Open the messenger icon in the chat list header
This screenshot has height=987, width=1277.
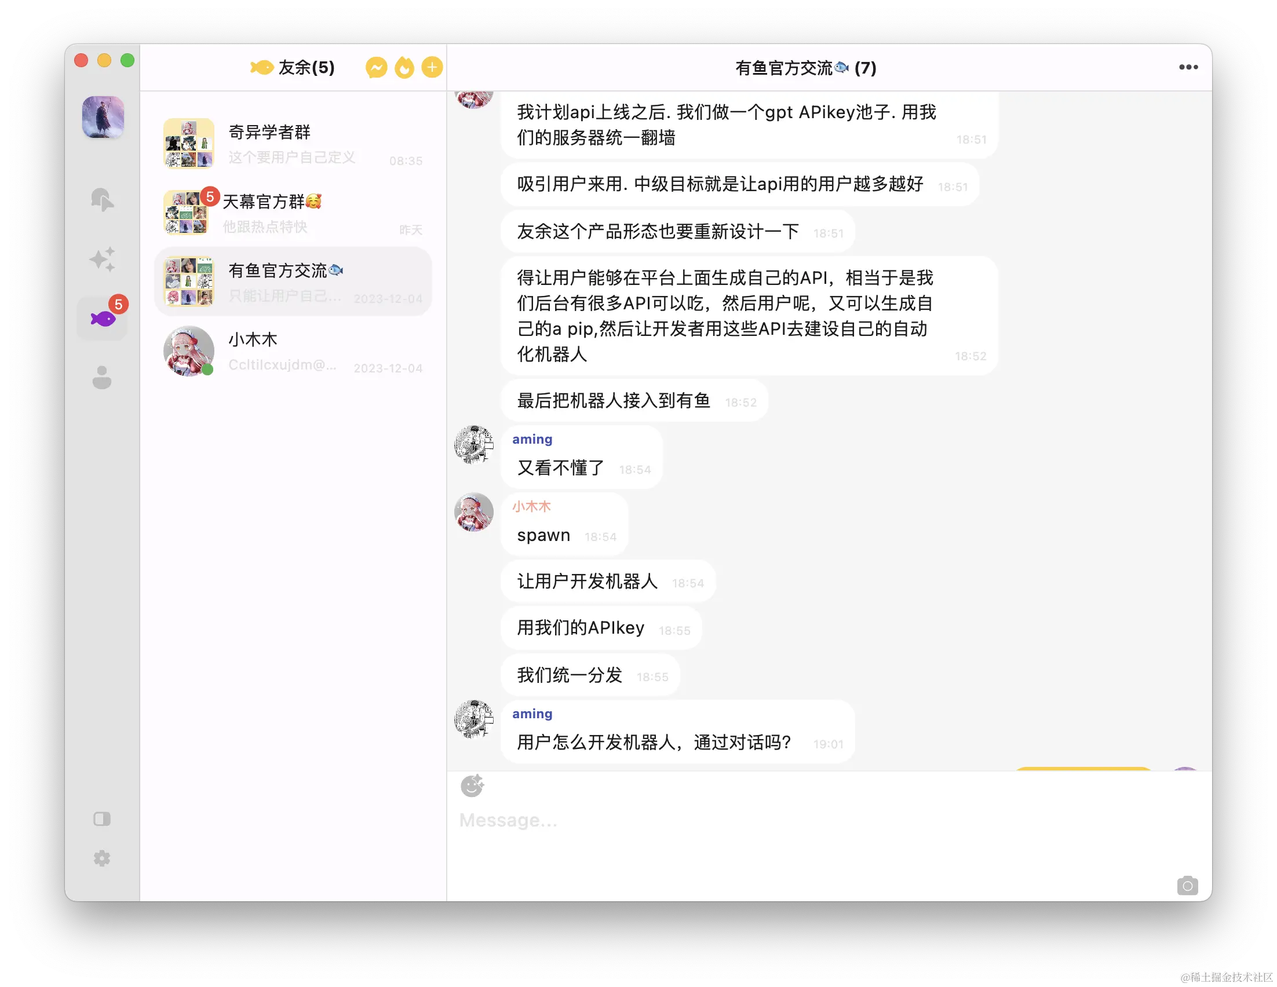[x=377, y=68]
